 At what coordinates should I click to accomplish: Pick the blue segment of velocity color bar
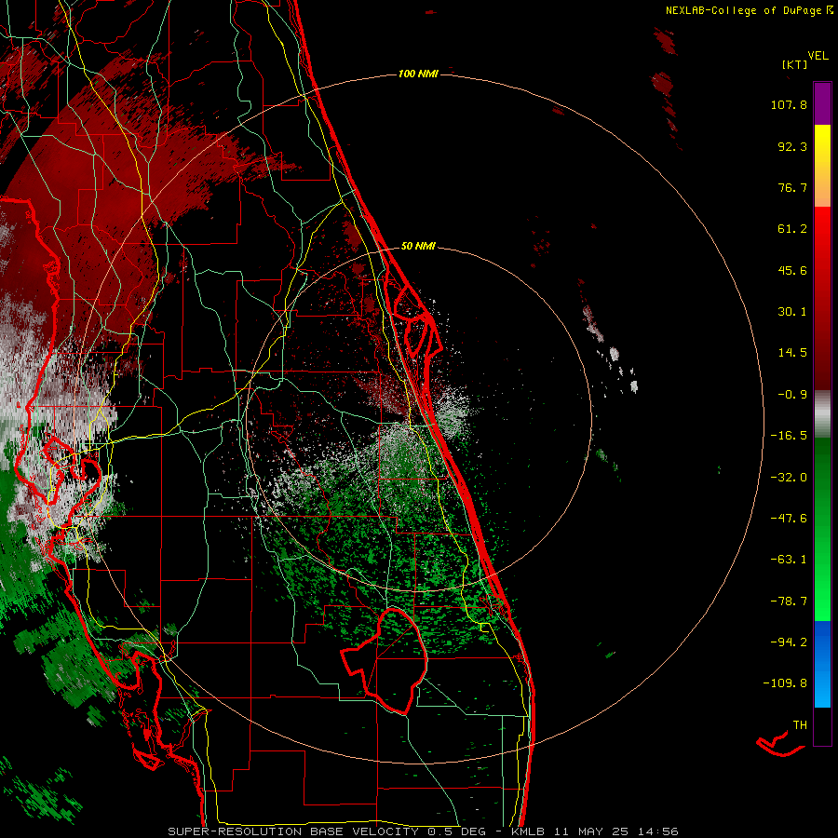click(822, 664)
